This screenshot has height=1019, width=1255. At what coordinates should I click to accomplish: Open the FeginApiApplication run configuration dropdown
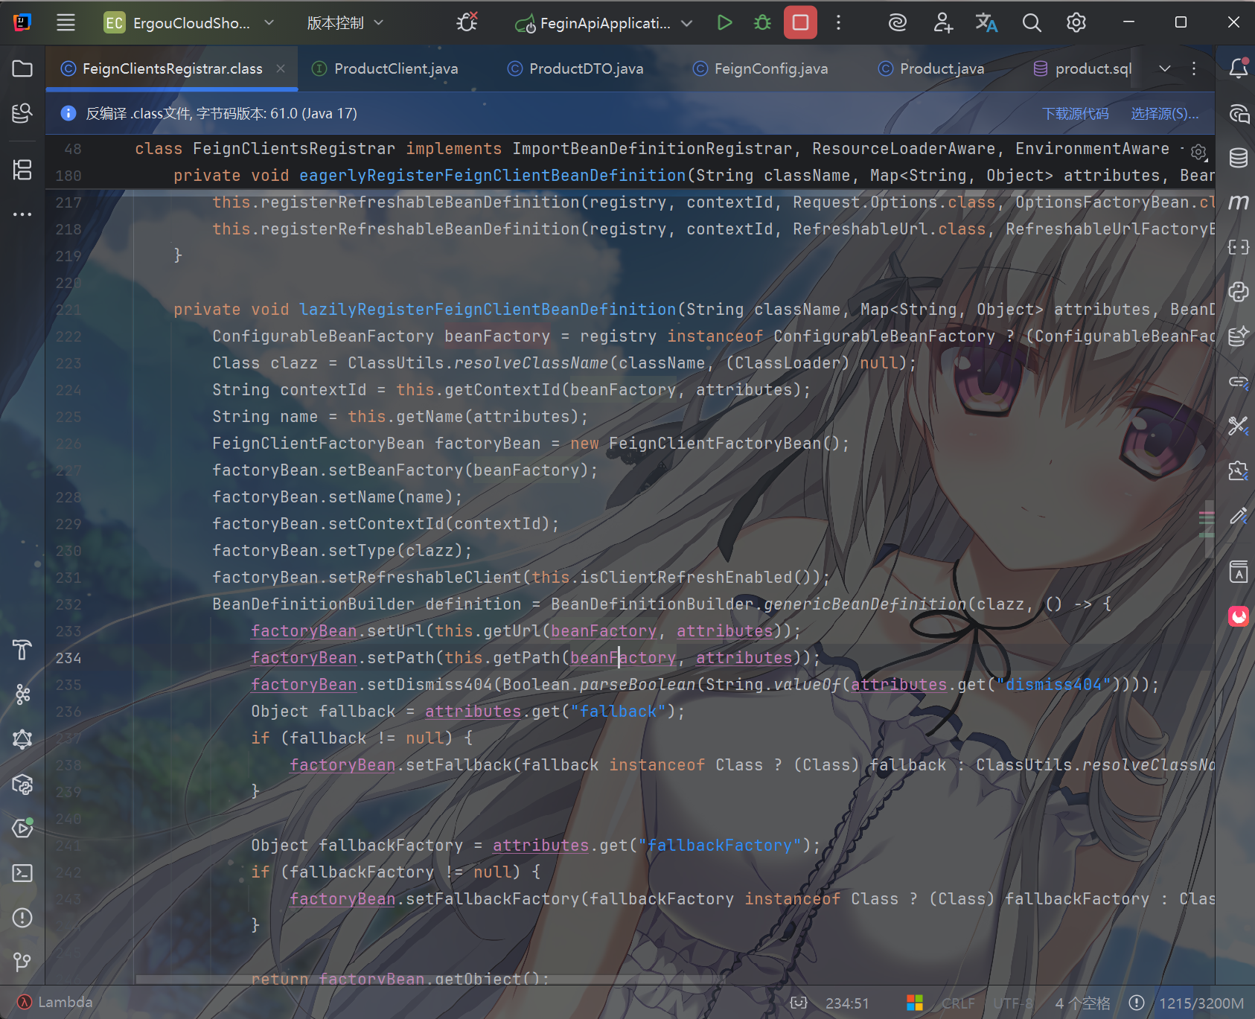[604, 22]
